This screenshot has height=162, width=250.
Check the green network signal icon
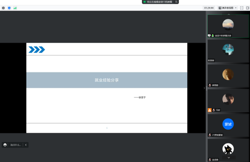pyautogui.click(x=15, y=8)
